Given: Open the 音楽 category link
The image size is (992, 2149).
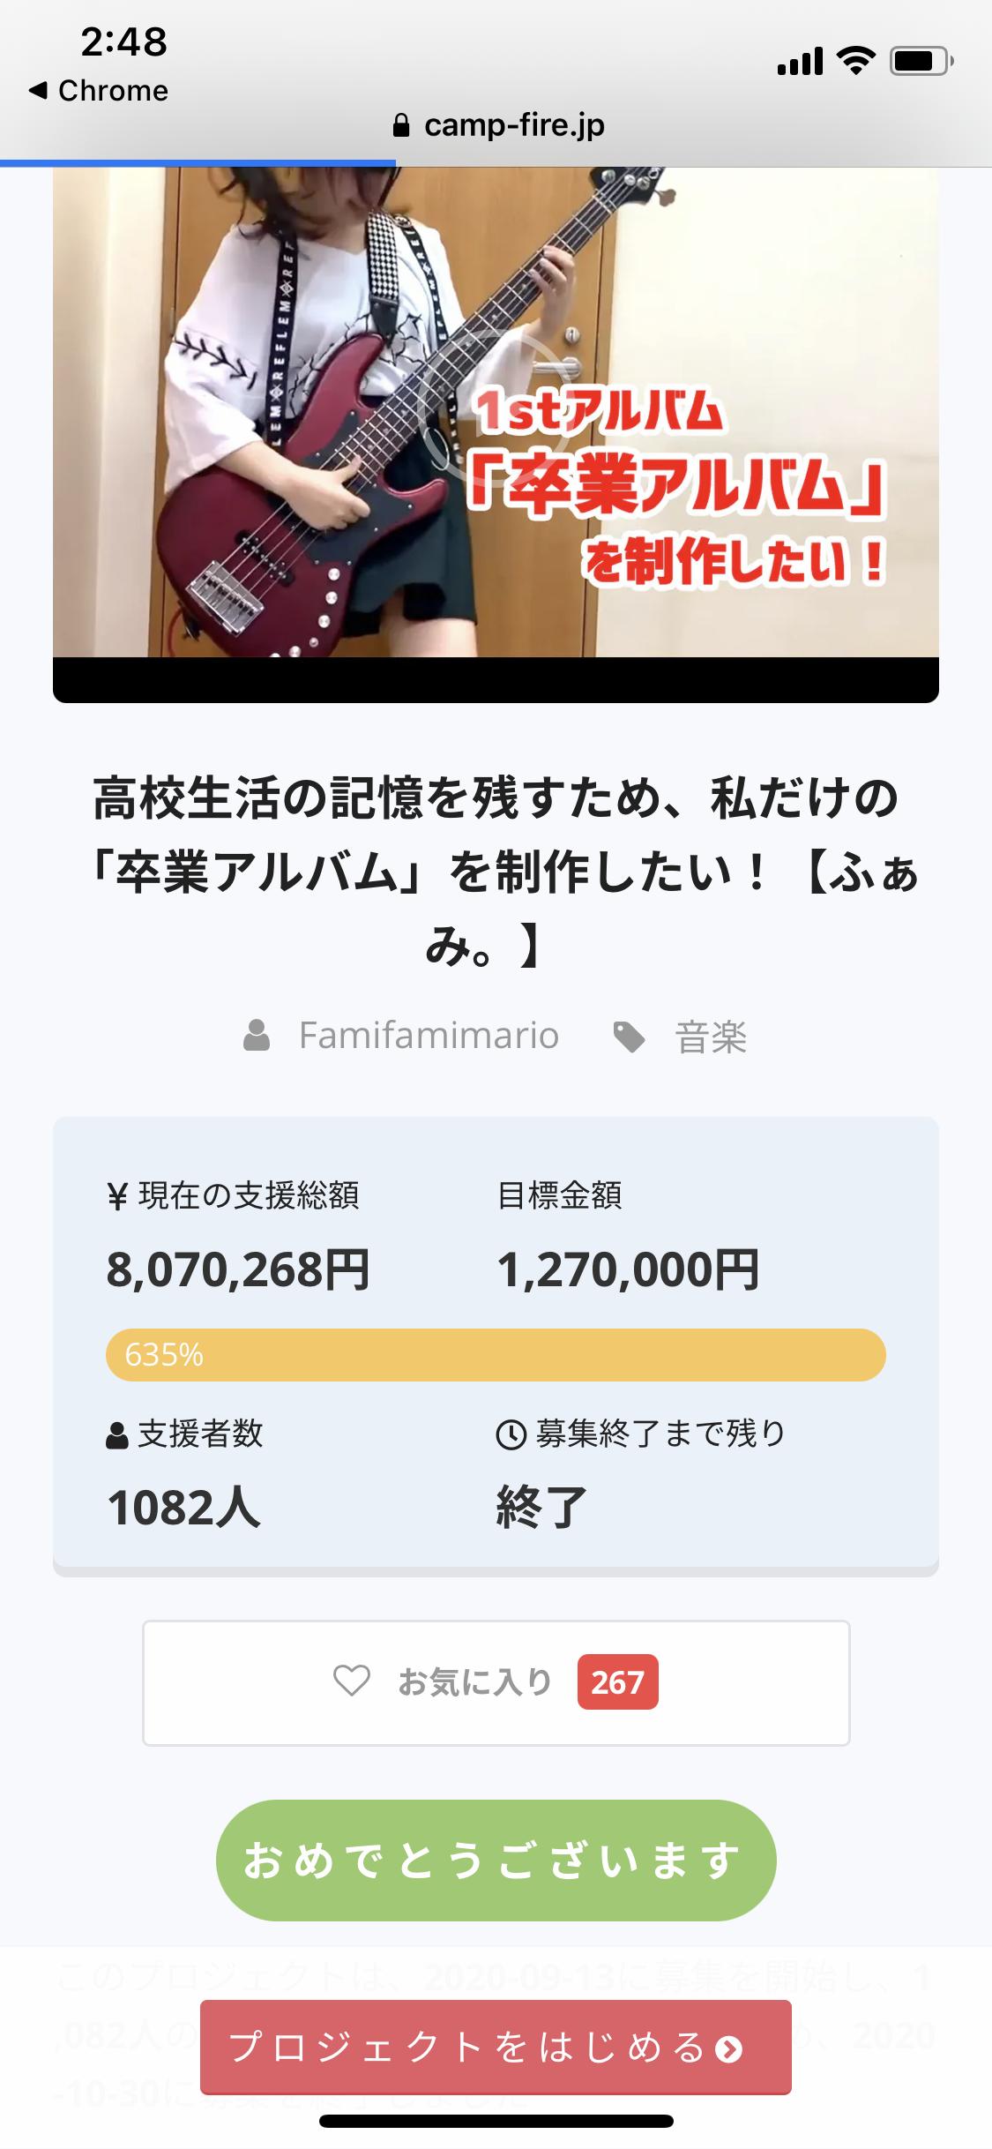Looking at the screenshot, I should (711, 1037).
